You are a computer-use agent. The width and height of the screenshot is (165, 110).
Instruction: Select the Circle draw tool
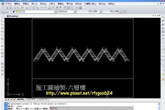[x=2, y=39]
